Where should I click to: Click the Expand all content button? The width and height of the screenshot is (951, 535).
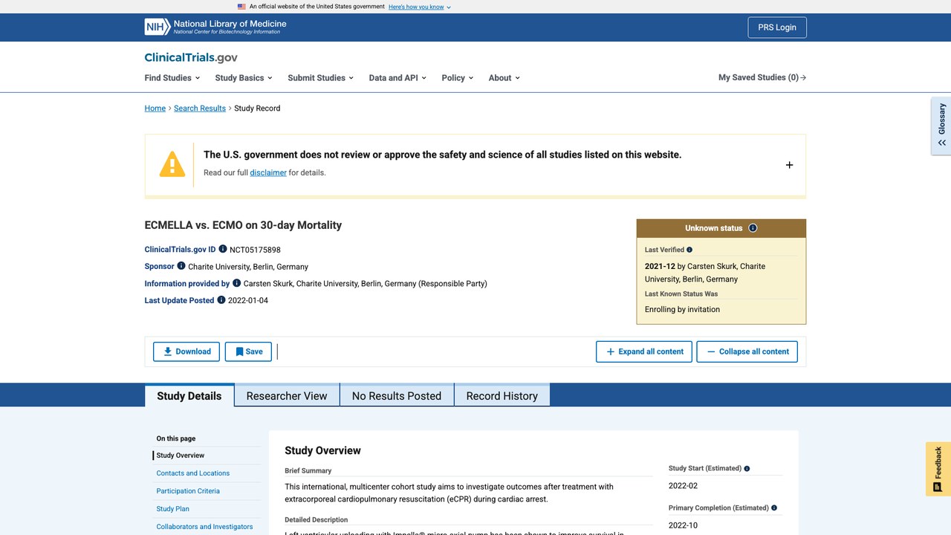644,351
